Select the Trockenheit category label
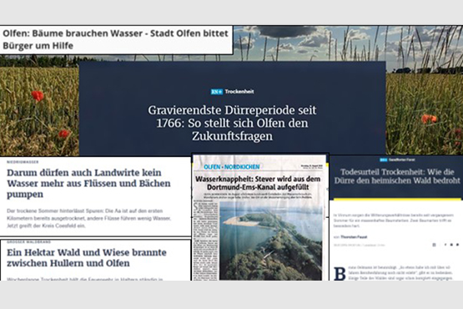The width and height of the screenshot is (463, 309). (239, 92)
